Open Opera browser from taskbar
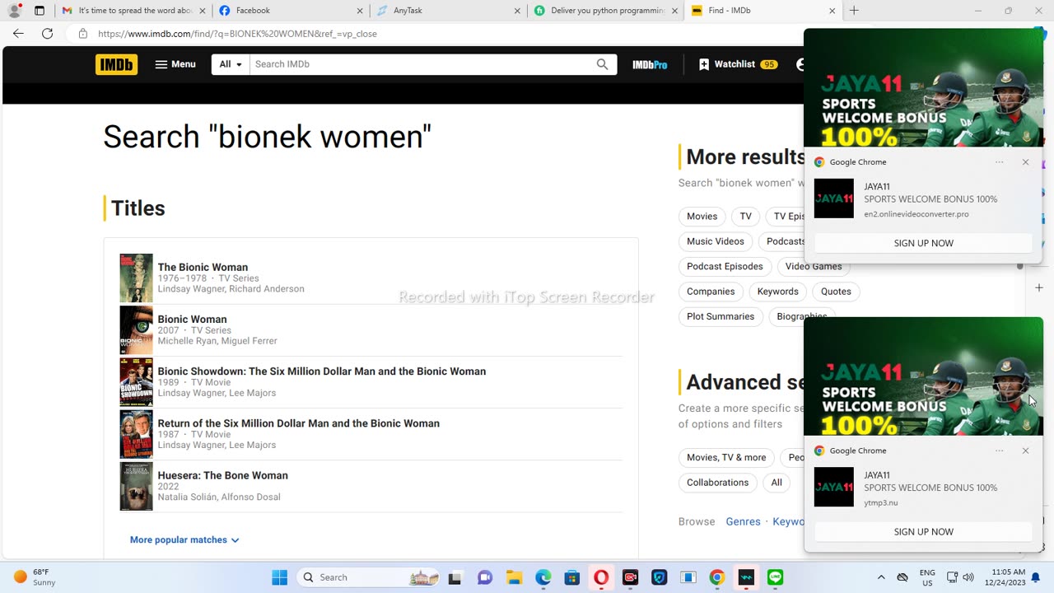Screen dimensions: 1054x593 click(601, 577)
